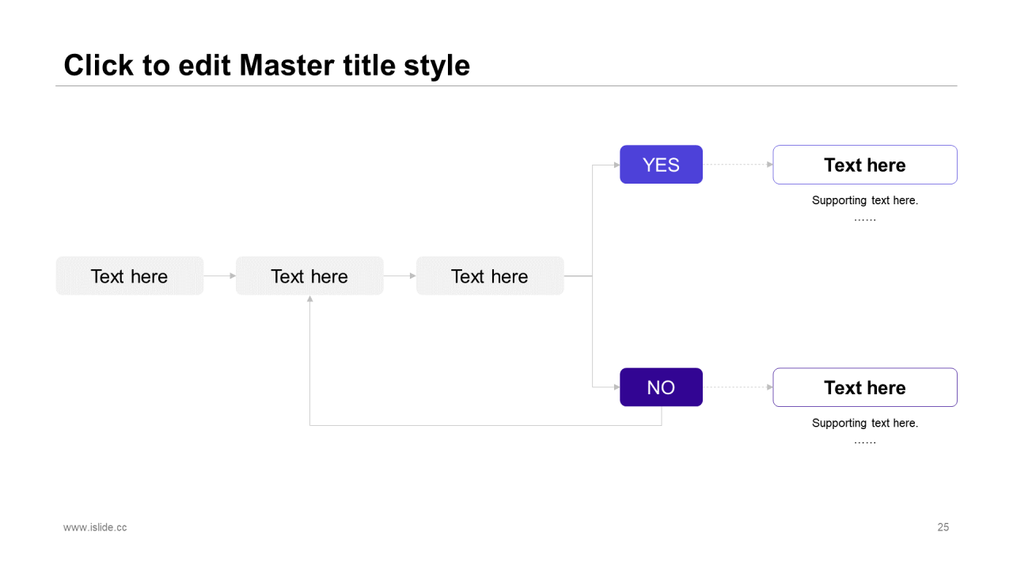The width and height of the screenshot is (1013, 570).
Task: Click the arrow between second and third gray boxes
Action: click(x=400, y=275)
